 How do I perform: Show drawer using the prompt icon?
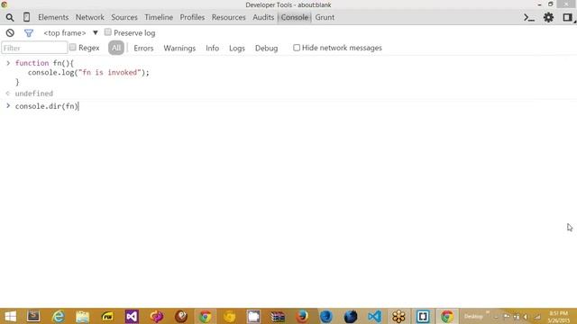point(529,17)
